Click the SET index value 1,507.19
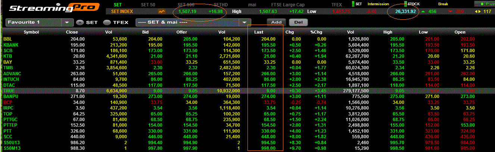This screenshot has width=495, height=152. click(x=188, y=12)
